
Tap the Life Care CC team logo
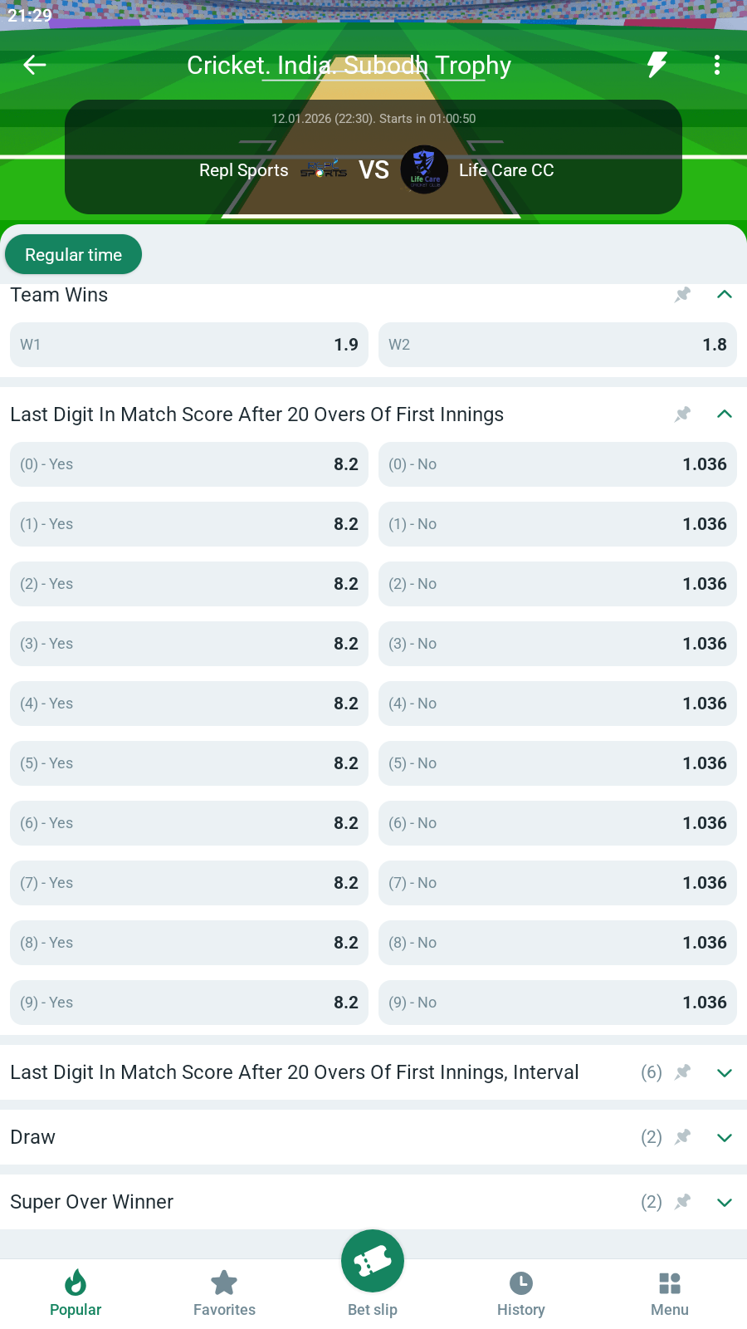coord(424,169)
